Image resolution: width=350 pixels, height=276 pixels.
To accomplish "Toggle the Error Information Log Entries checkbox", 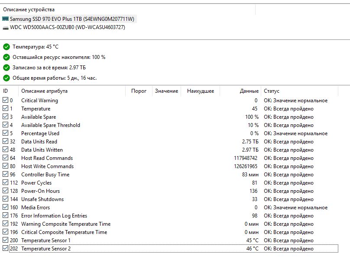I will coord(5,215).
